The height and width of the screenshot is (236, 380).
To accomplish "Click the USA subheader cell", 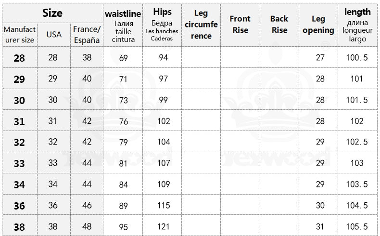I will tap(54, 35).
